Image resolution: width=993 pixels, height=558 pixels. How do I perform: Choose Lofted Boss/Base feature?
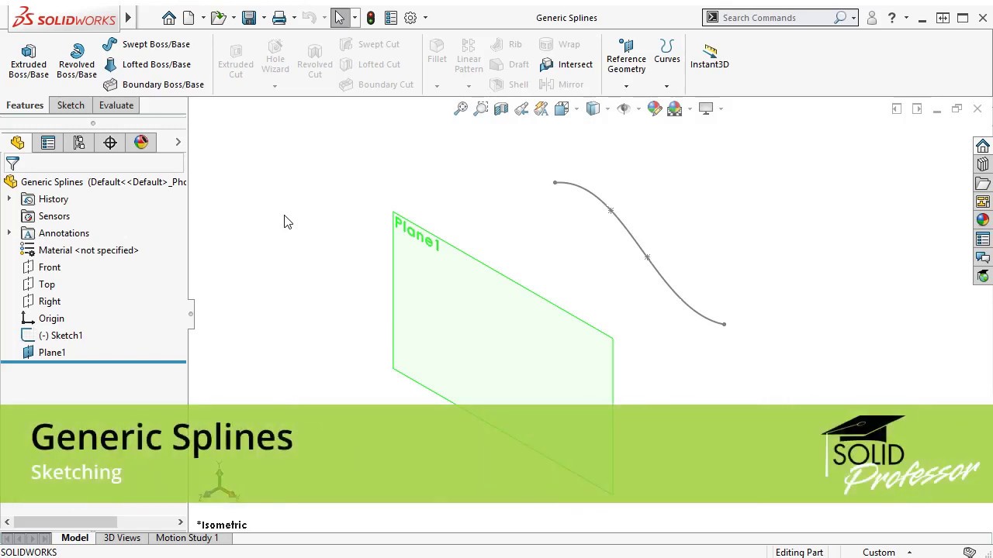[x=146, y=64]
